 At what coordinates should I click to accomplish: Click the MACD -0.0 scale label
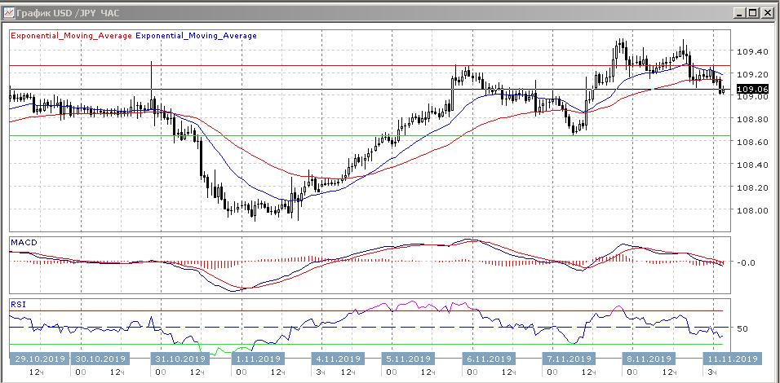[747, 262]
